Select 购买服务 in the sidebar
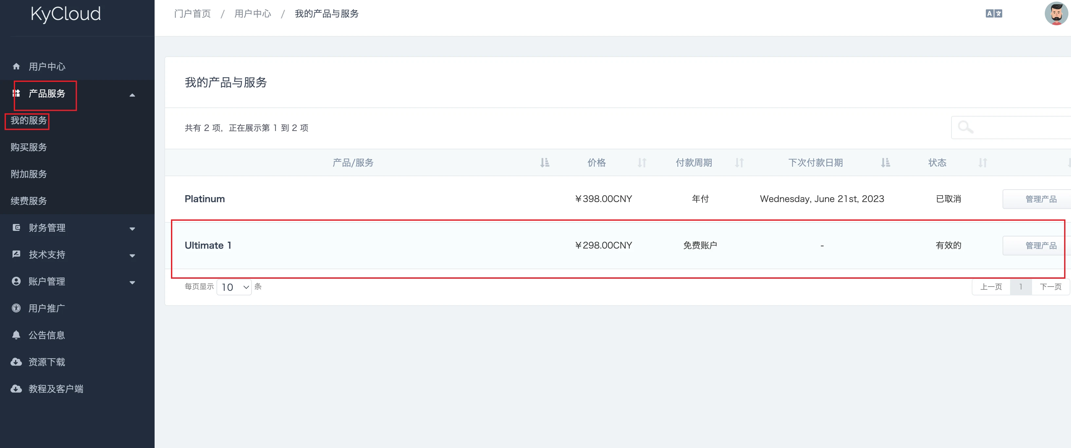Viewport: 1071px width, 448px height. click(29, 147)
